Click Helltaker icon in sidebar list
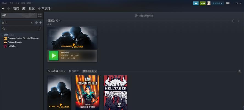 [x=5, y=46]
